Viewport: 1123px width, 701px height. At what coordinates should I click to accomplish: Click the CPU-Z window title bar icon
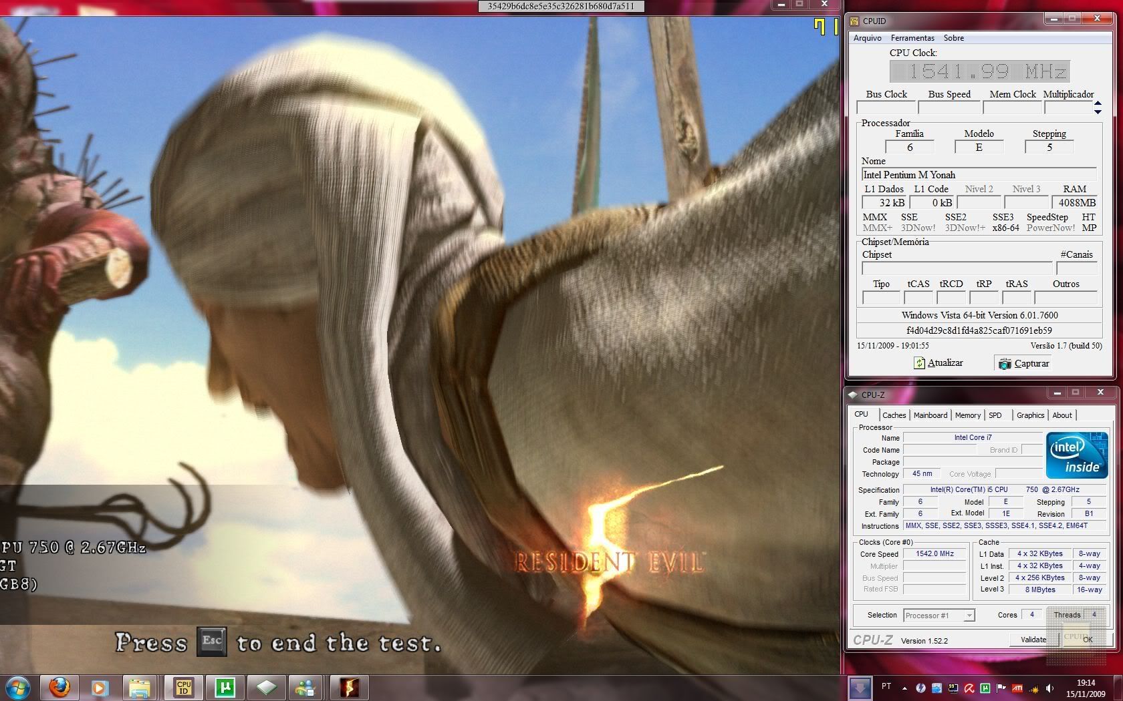tap(852, 395)
